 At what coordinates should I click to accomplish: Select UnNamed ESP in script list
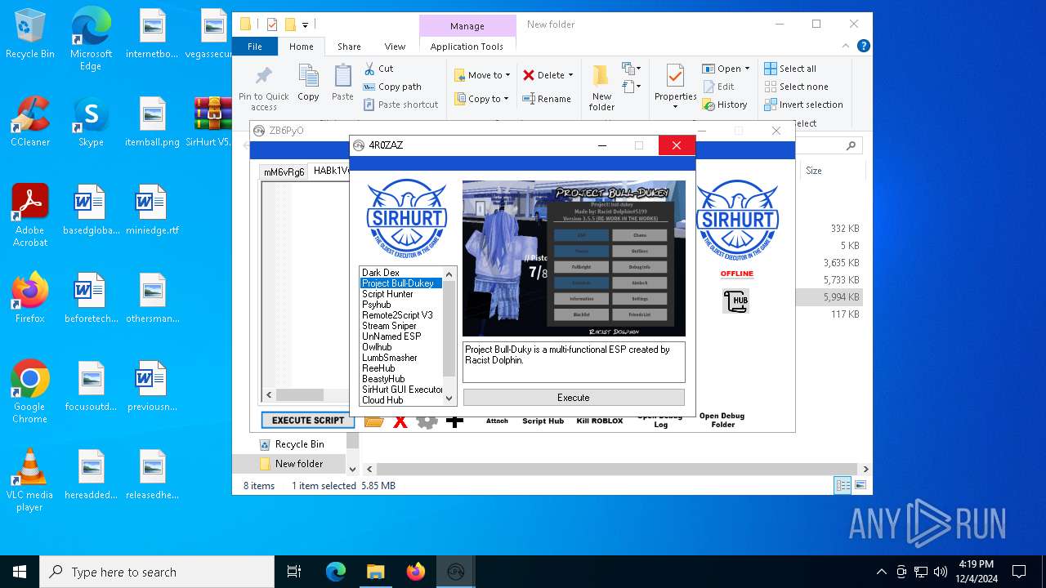point(391,336)
